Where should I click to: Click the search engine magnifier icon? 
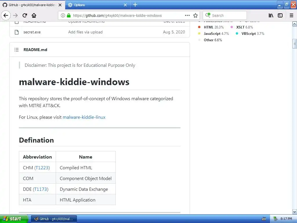[x=208, y=15]
